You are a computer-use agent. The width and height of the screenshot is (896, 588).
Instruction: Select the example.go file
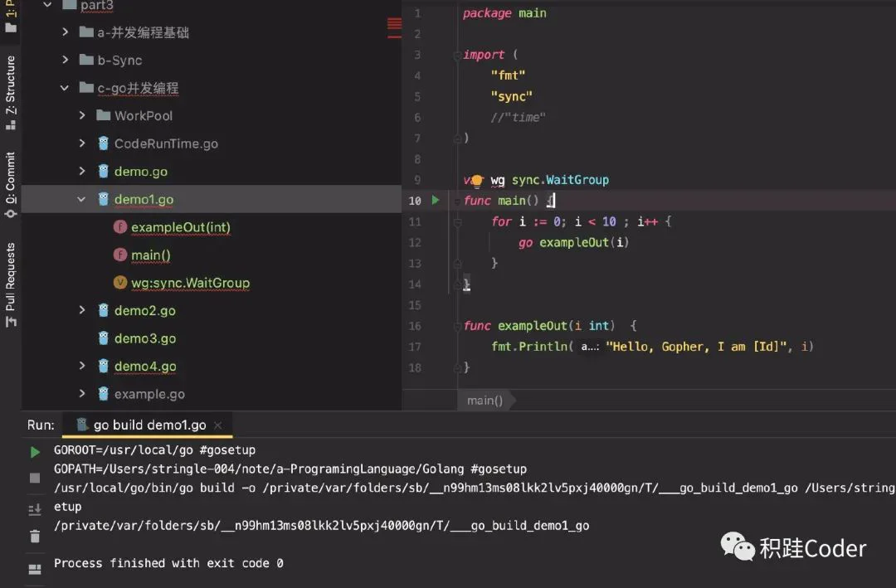pos(149,394)
